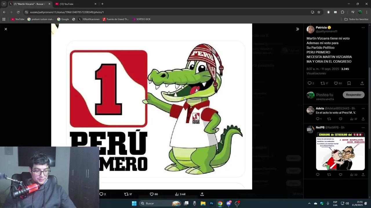Click the URL address bar
Screen dimensions: 371x208
(168, 12)
